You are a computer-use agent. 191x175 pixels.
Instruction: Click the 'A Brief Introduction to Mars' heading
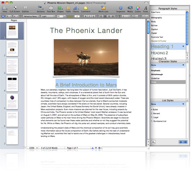pyautogui.click(x=86, y=85)
